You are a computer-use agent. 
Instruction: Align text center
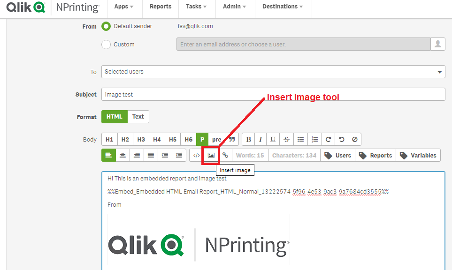pos(123,155)
